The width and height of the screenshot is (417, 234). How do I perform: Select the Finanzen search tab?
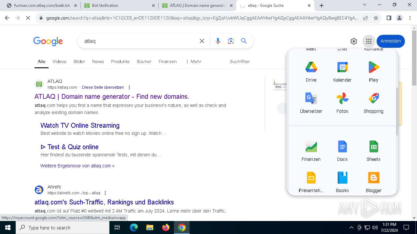(168, 61)
